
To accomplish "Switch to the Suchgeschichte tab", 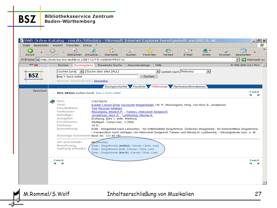I will [116, 86].
